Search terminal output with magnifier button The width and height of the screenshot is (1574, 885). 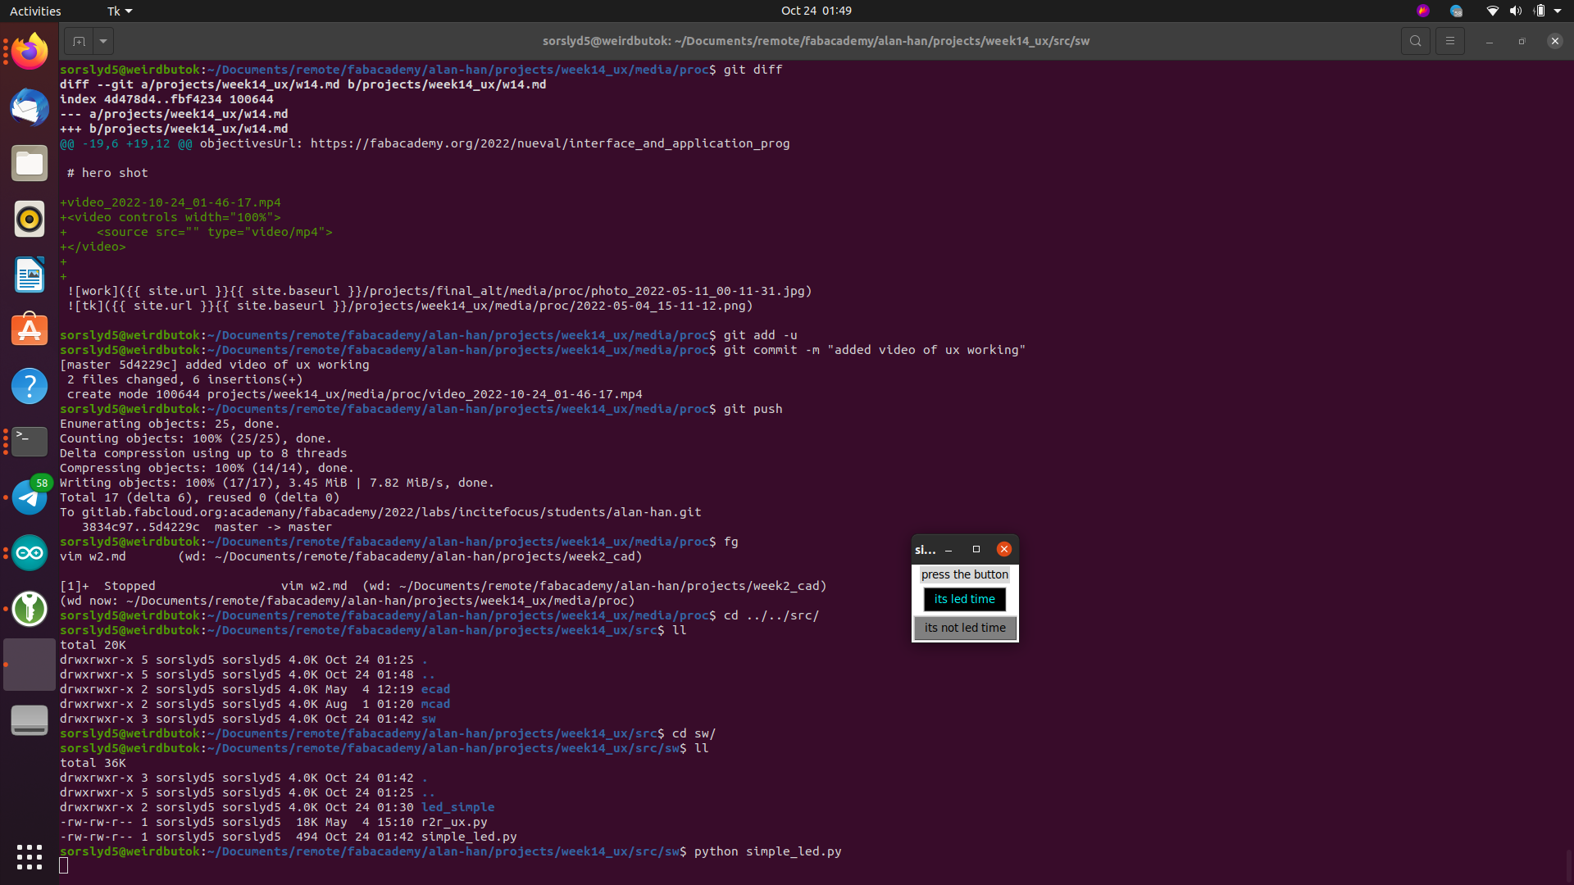pyautogui.click(x=1415, y=40)
